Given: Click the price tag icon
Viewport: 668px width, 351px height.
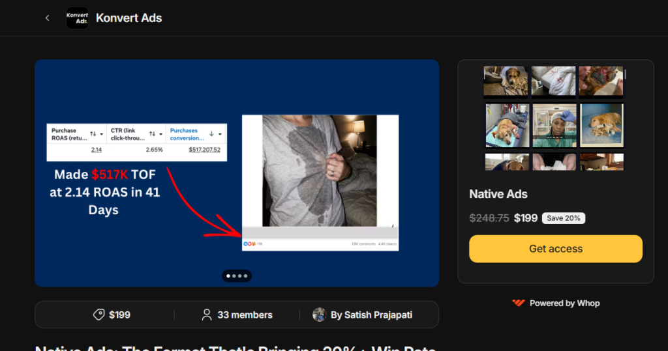Looking at the screenshot, I should (99, 315).
